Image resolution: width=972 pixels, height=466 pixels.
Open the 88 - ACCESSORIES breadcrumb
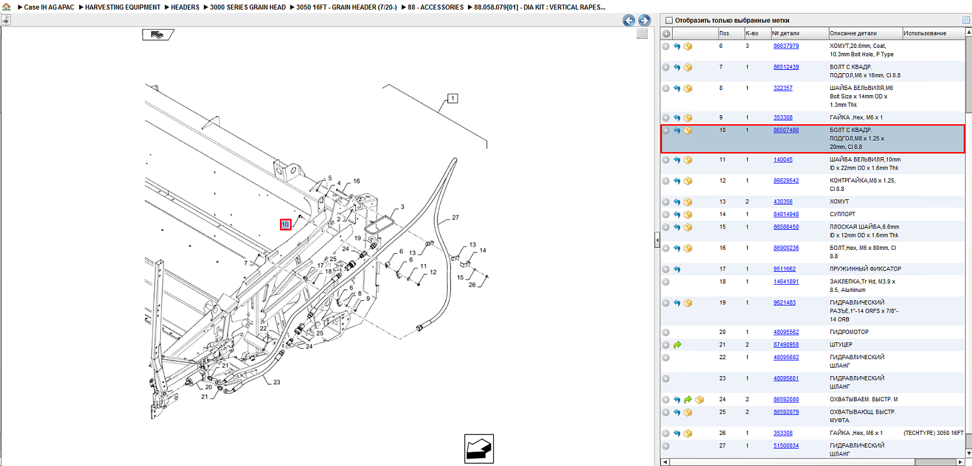[435, 7]
